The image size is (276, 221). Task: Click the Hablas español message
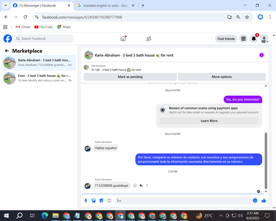105,148
